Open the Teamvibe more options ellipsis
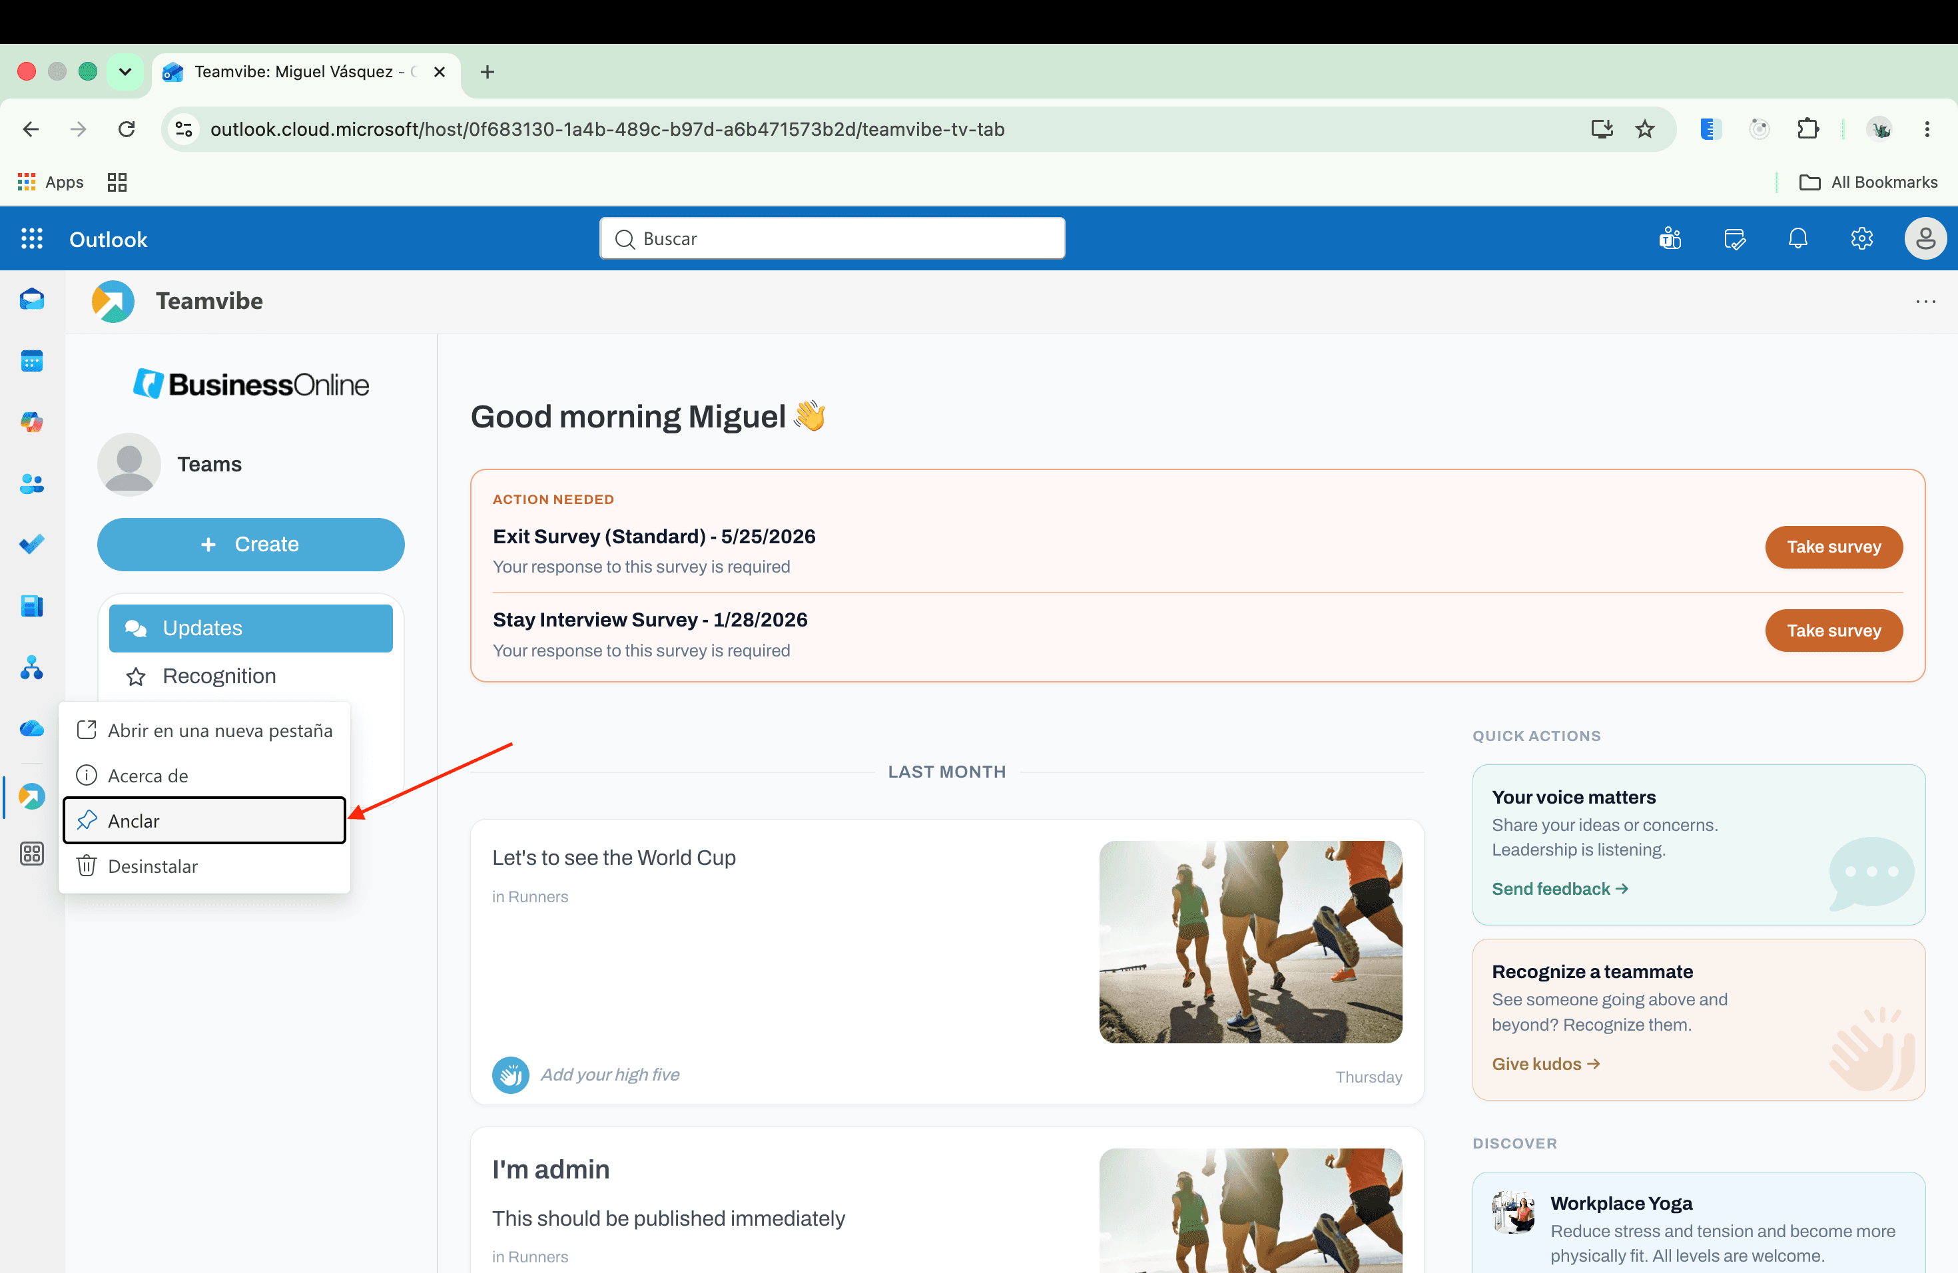Screen dimensions: 1958x1273 click(1925, 301)
